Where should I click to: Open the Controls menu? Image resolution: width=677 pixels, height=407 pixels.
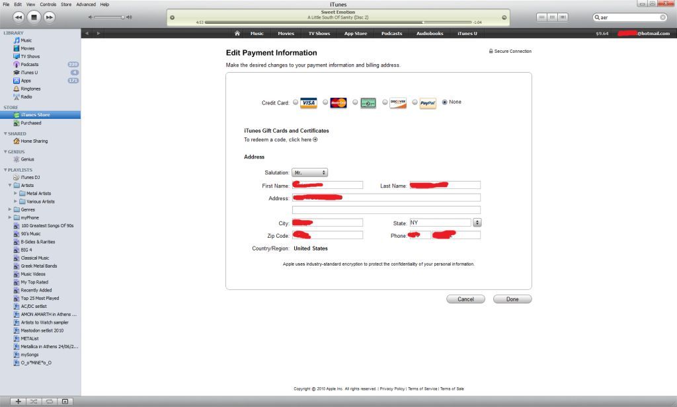[48, 5]
